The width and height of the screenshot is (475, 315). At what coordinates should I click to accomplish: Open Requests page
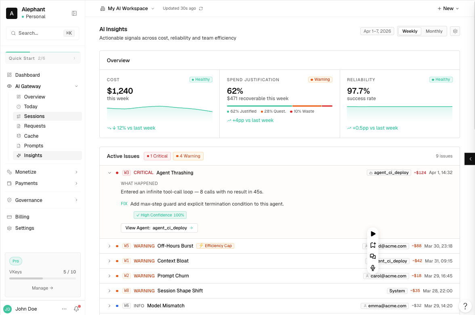pos(47,126)
